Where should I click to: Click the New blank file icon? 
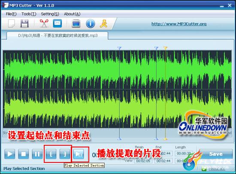pos(12,24)
